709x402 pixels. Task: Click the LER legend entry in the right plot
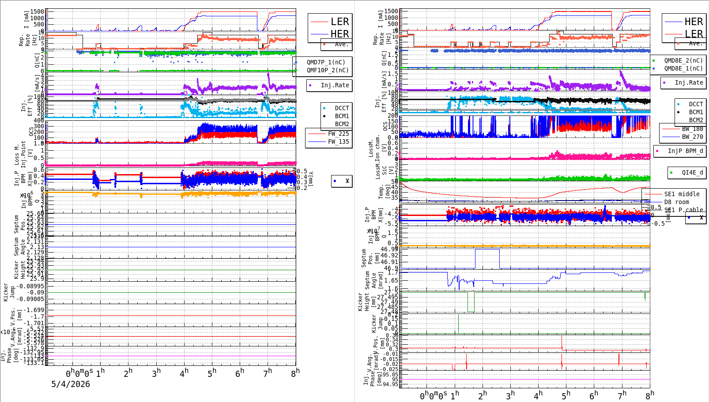click(684, 34)
